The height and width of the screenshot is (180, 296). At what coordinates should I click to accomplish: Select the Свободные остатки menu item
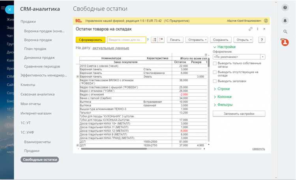pos(39,160)
